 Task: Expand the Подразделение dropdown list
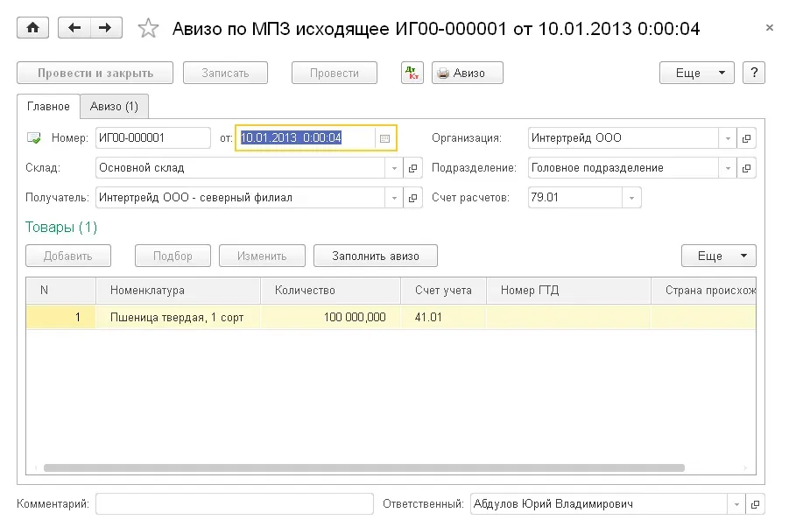click(x=727, y=168)
